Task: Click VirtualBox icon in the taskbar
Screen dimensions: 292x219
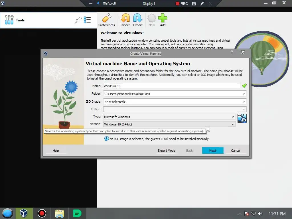Action: [x=24, y=213]
